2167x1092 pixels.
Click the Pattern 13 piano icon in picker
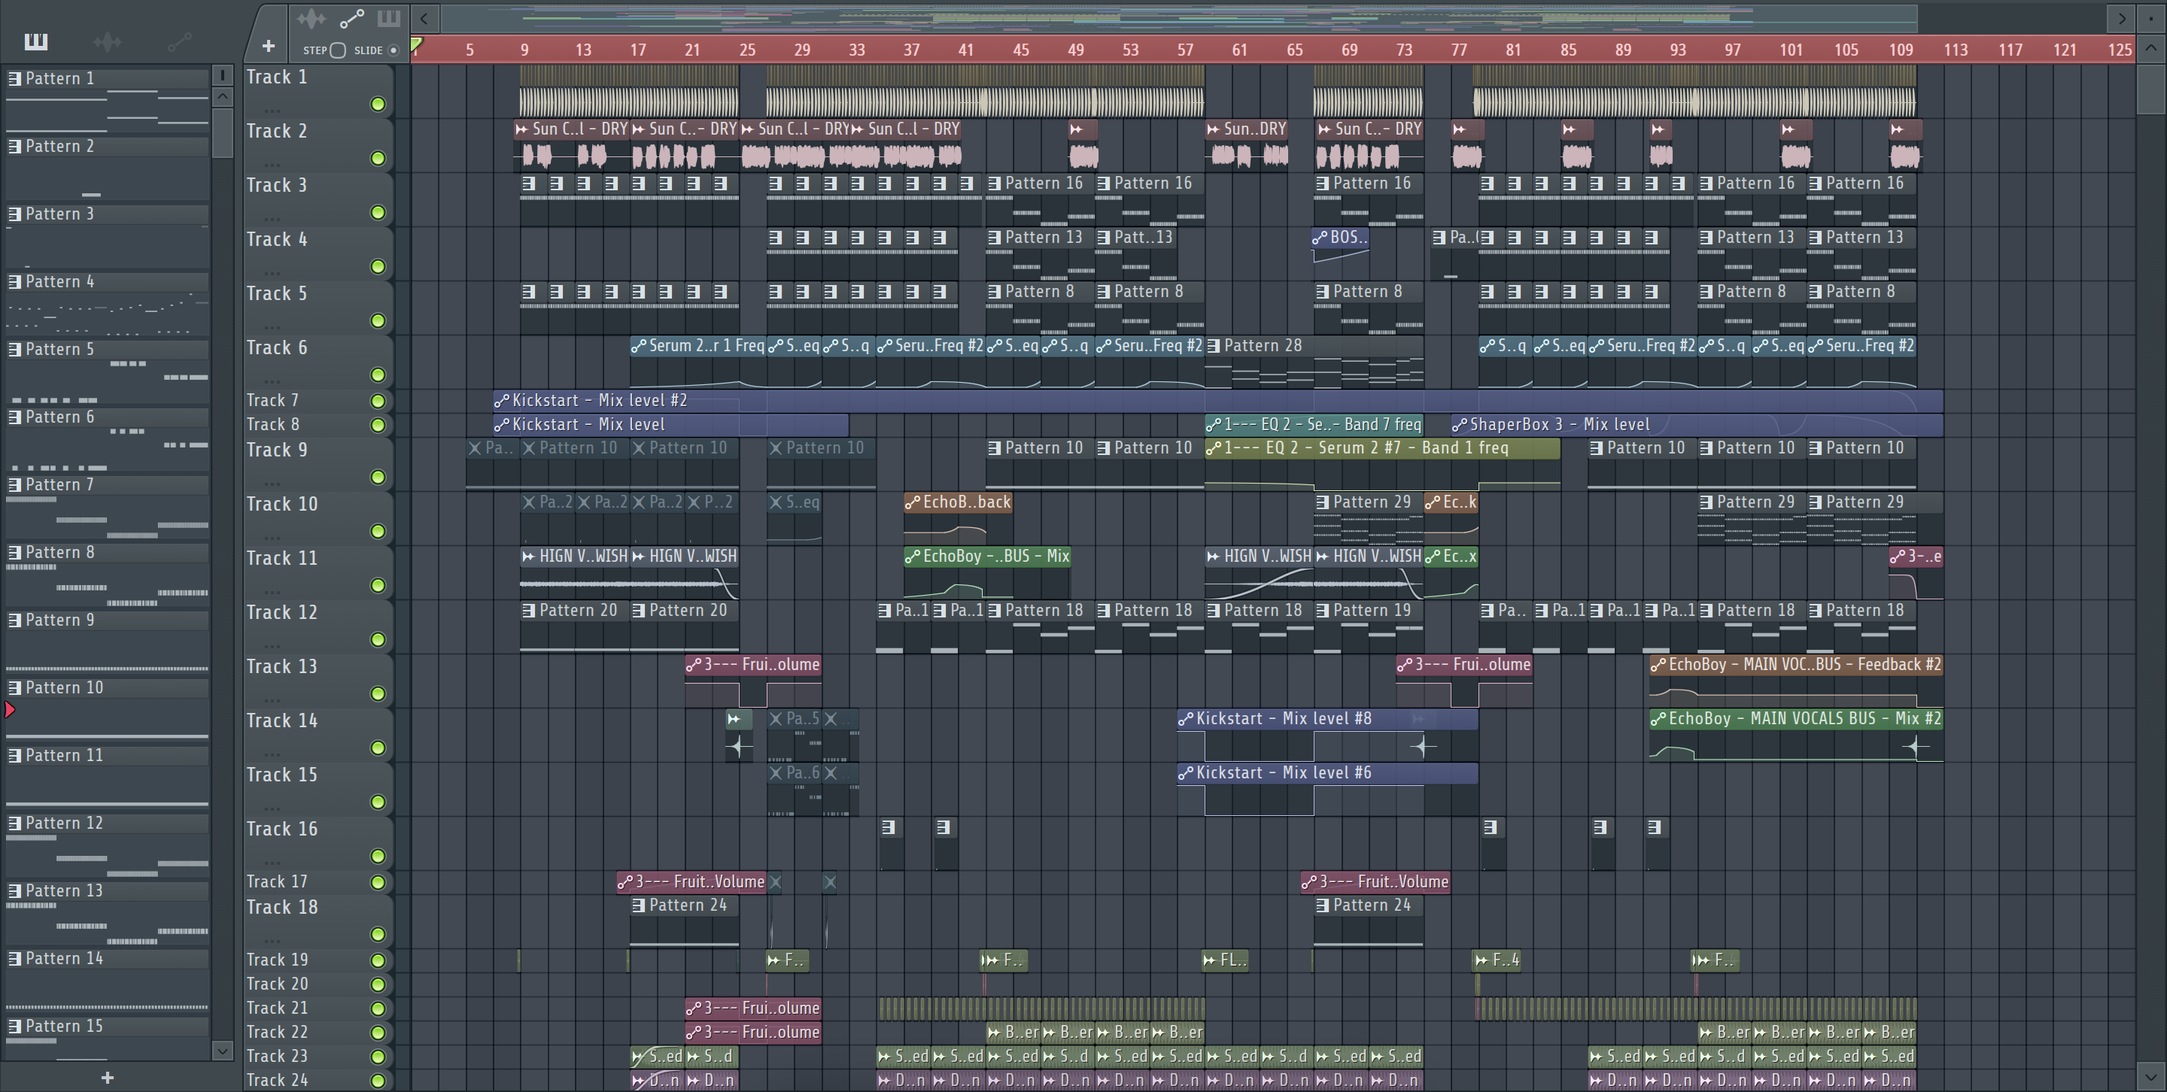tap(14, 890)
